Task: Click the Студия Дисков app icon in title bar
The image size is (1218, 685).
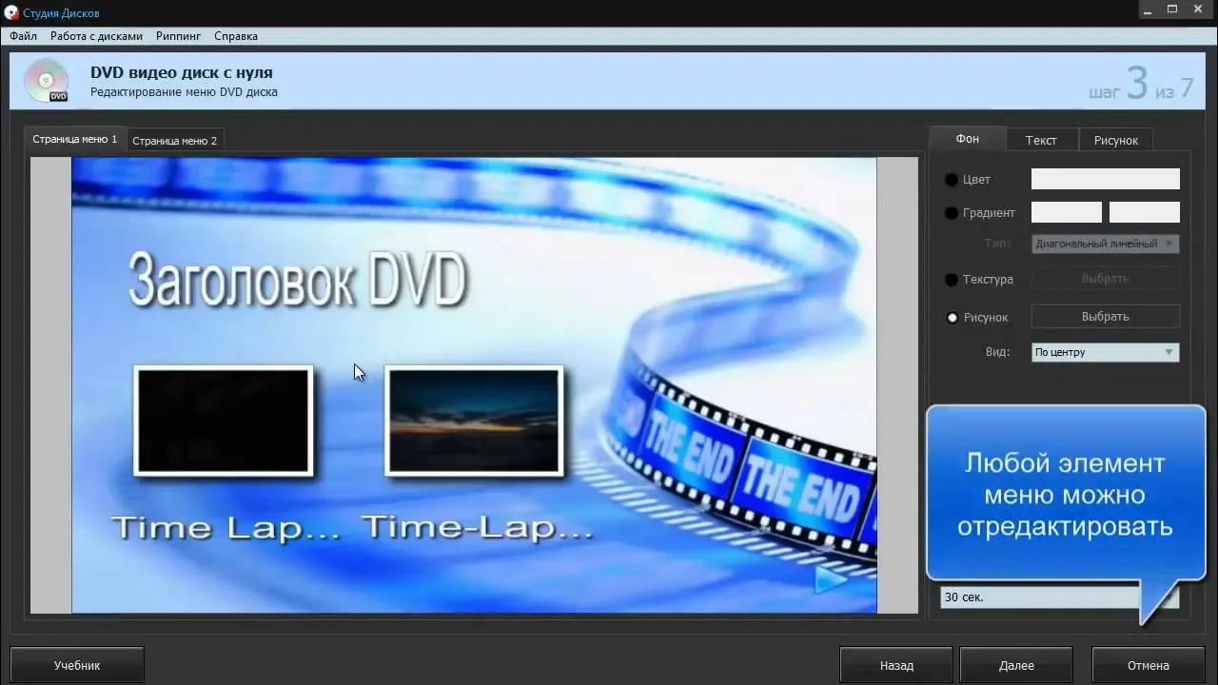Action: point(11,12)
